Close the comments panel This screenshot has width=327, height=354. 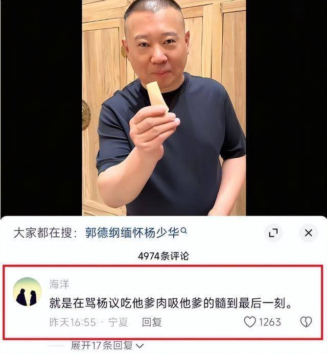(x=308, y=233)
